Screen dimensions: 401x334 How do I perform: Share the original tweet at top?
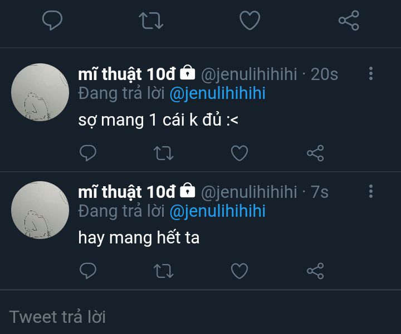(349, 21)
